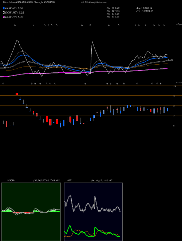Viewport: 182px width, 241px height.
Task: Click price axis label 8
Action: click(174, 106)
